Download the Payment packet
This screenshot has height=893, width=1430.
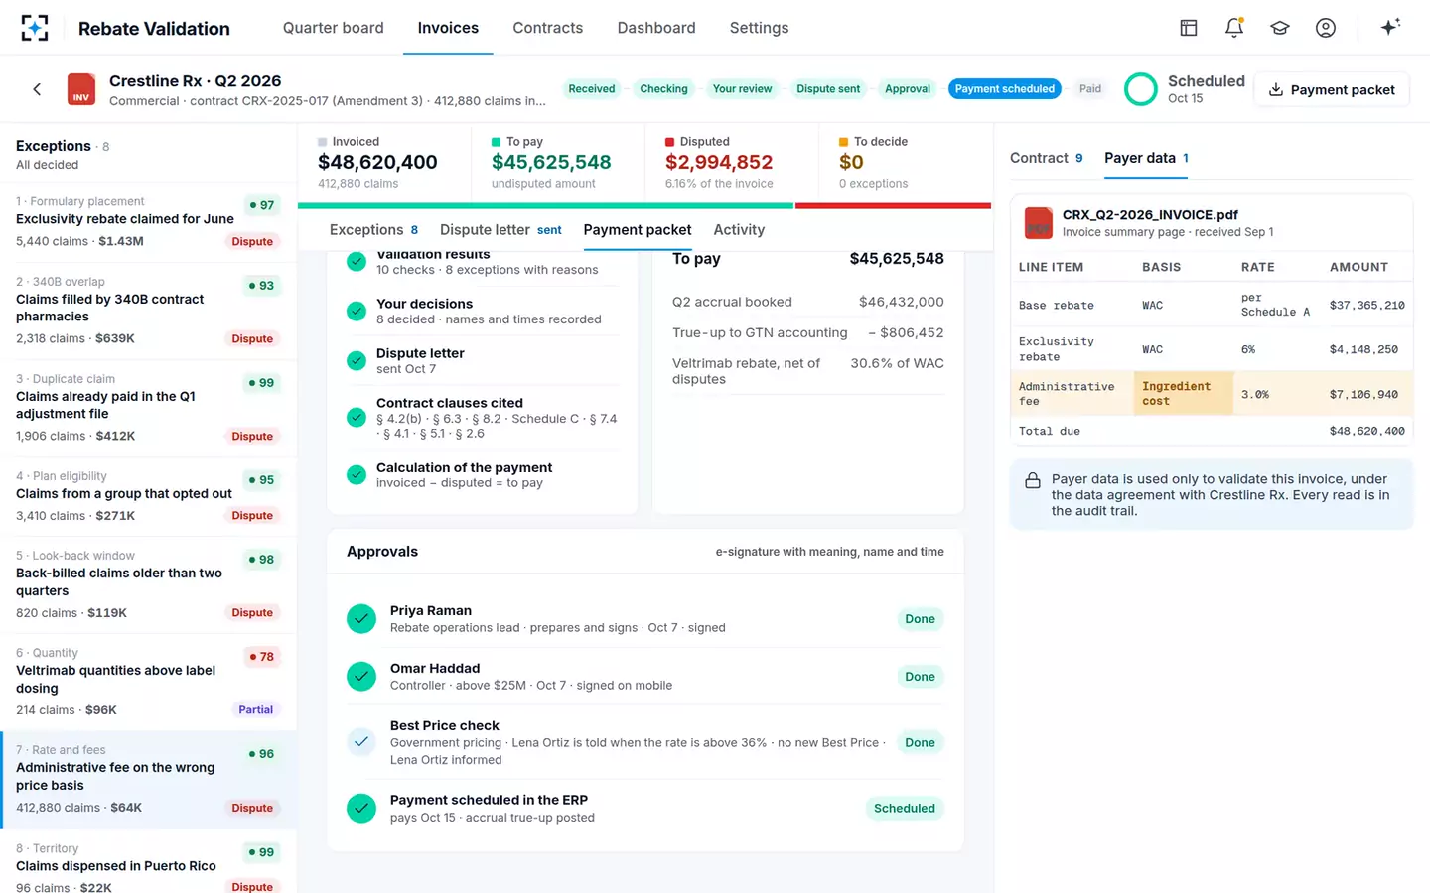[1332, 90]
